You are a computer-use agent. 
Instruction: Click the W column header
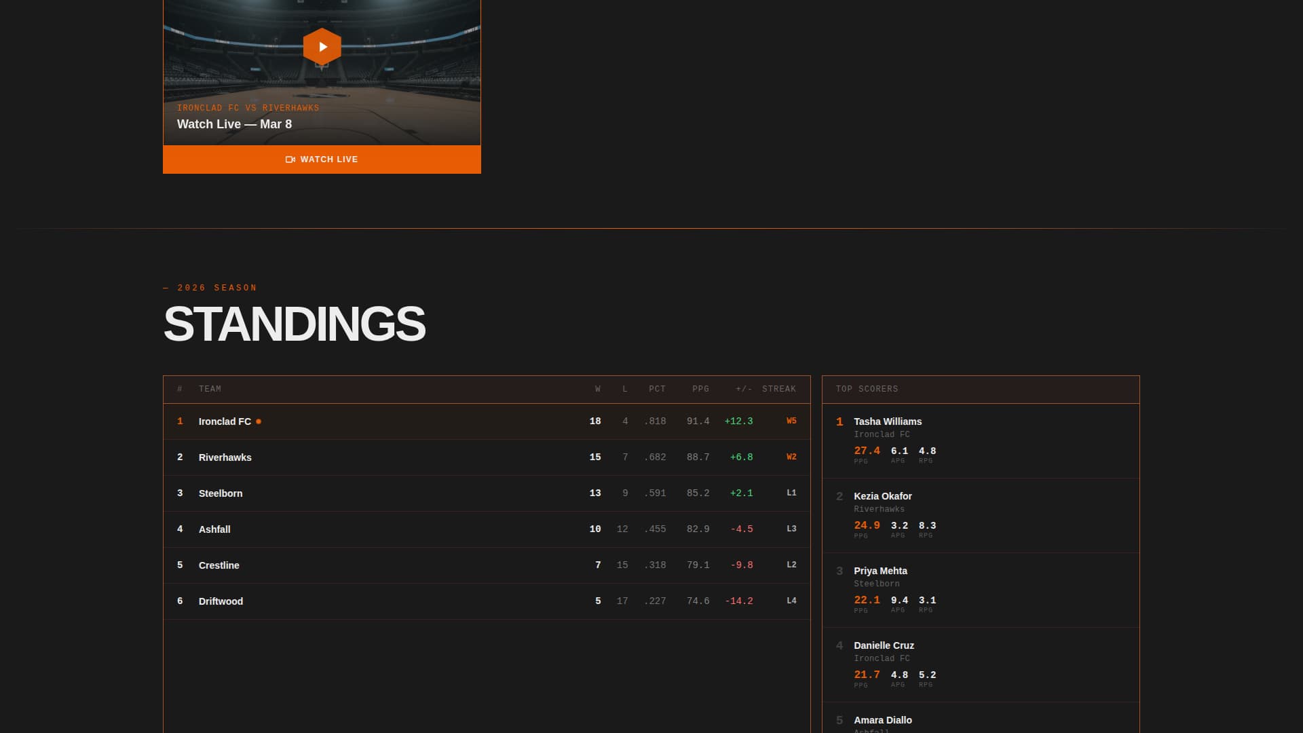tap(598, 389)
